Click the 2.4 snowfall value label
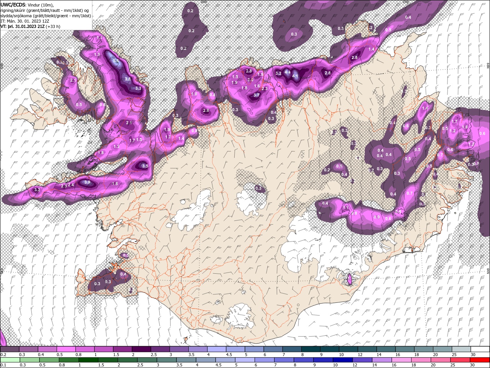 [71, 185]
